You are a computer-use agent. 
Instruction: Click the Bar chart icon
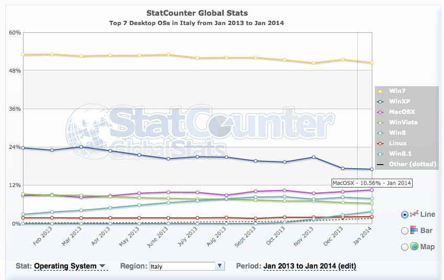[x=414, y=230]
